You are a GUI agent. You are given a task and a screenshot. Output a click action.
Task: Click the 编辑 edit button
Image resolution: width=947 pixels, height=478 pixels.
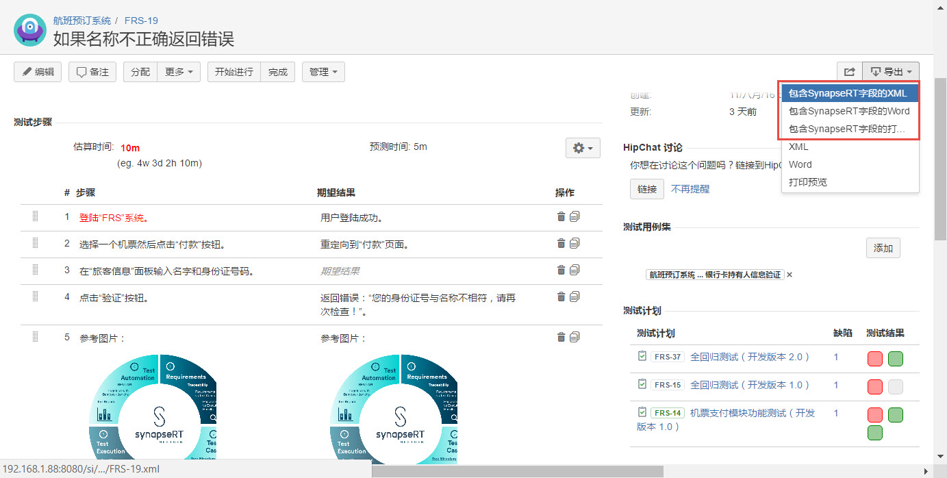pos(38,72)
